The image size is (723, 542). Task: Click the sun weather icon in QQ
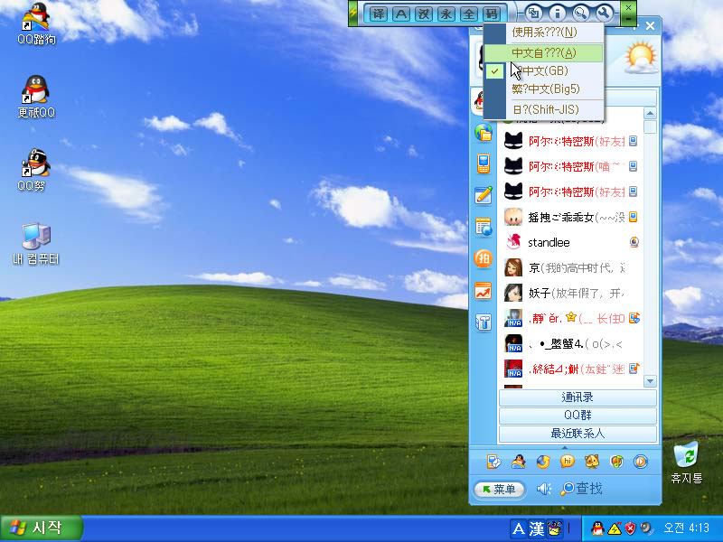pyautogui.click(x=641, y=57)
